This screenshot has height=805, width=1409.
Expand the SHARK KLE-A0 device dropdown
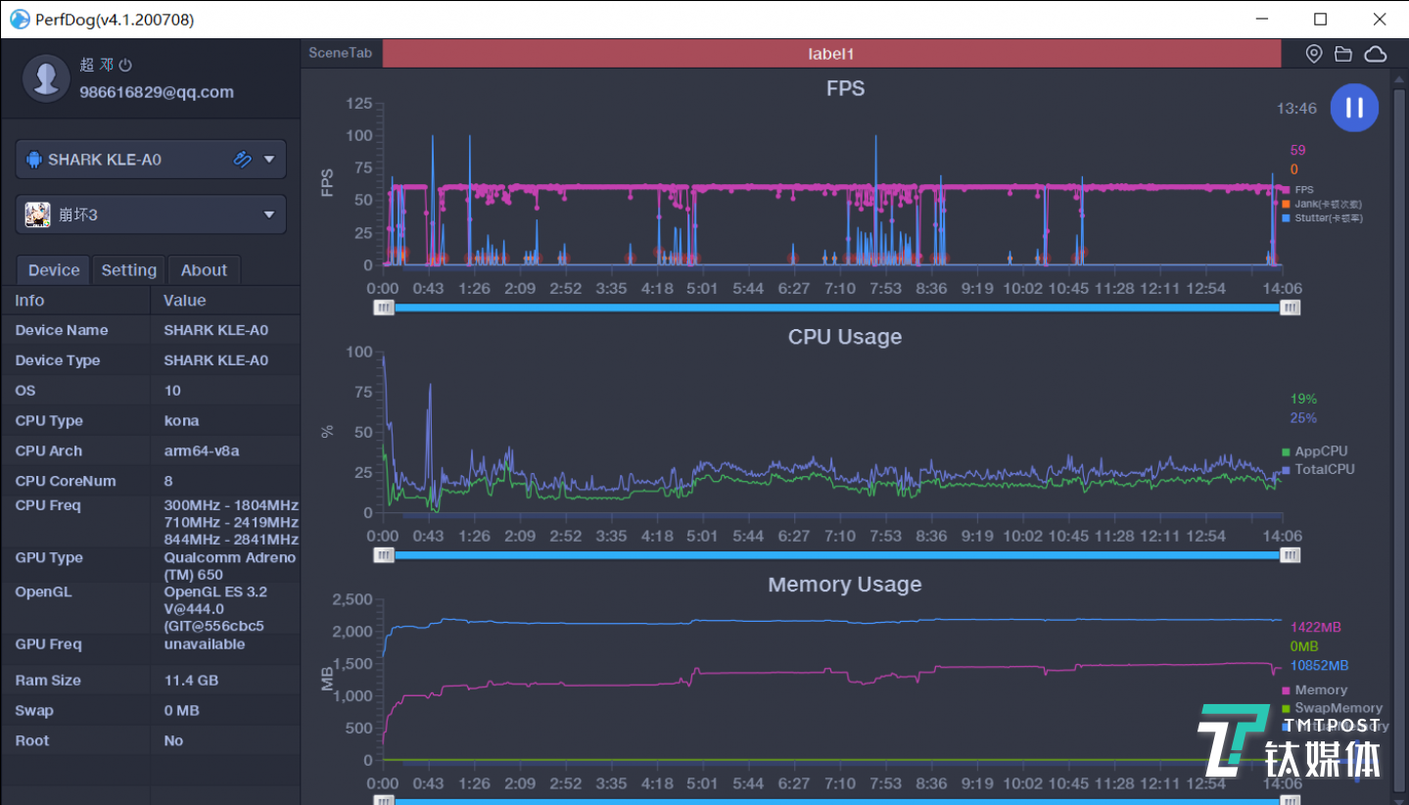pyautogui.click(x=268, y=160)
